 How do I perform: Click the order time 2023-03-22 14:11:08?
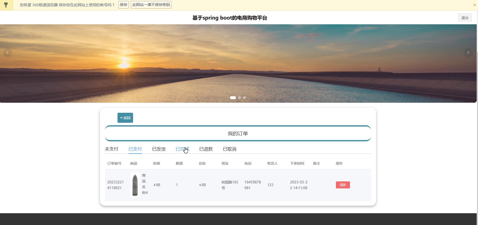(299, 185)
